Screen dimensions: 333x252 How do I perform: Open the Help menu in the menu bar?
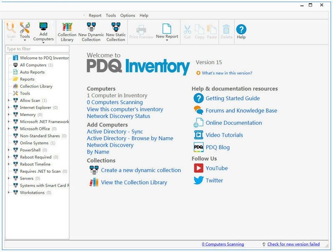click(144, 15)
